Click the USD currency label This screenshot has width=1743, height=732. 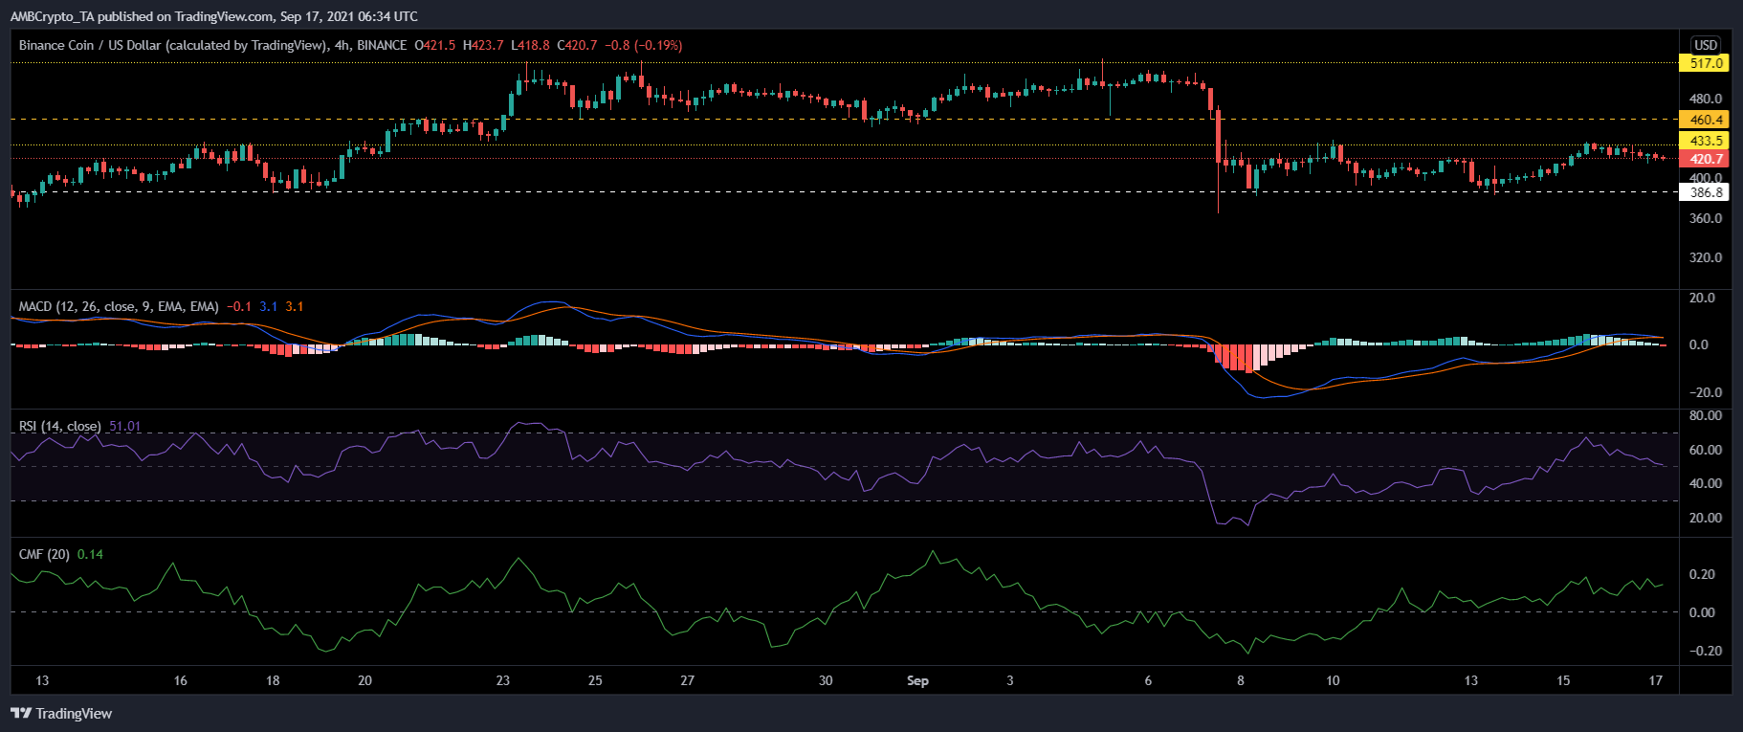pyautogui.click(x=1706, y=45)
